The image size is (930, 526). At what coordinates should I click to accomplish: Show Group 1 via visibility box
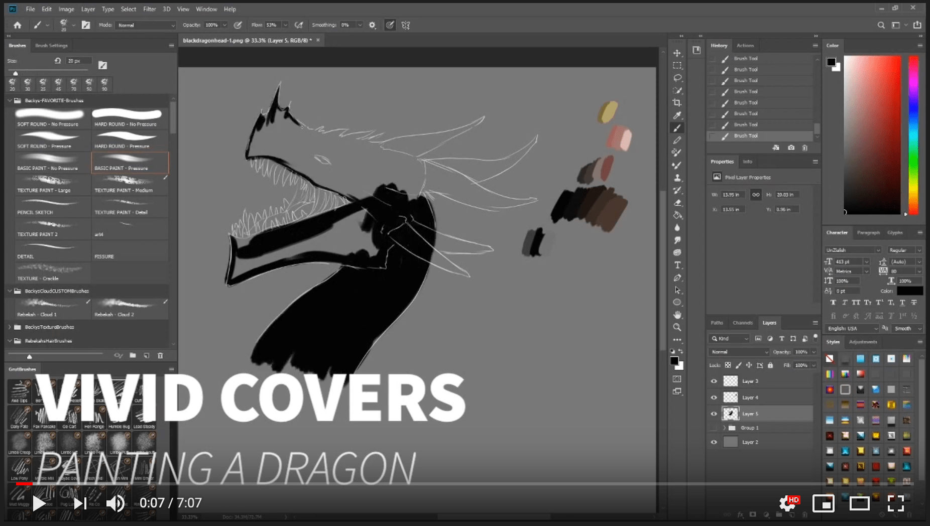[714, 428]
